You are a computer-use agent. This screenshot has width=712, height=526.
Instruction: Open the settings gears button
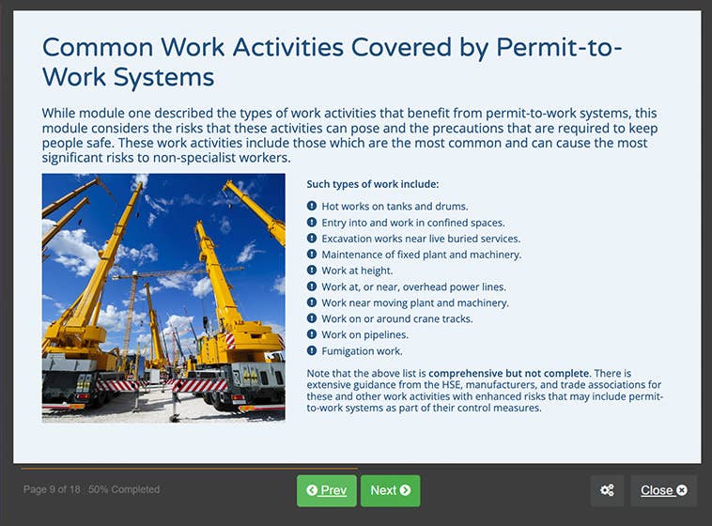607,490
